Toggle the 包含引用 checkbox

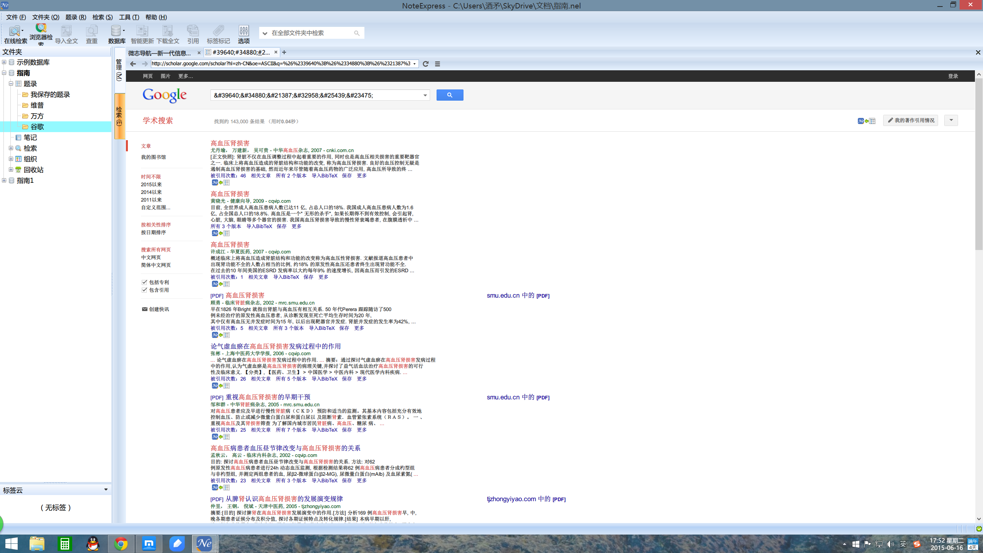(x=144, y=290)
